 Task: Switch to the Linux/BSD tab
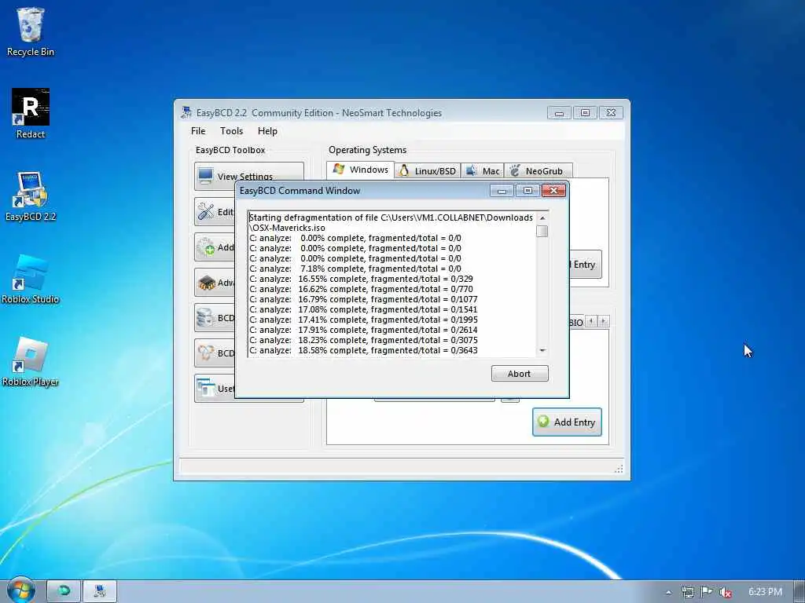click(427, 170)
